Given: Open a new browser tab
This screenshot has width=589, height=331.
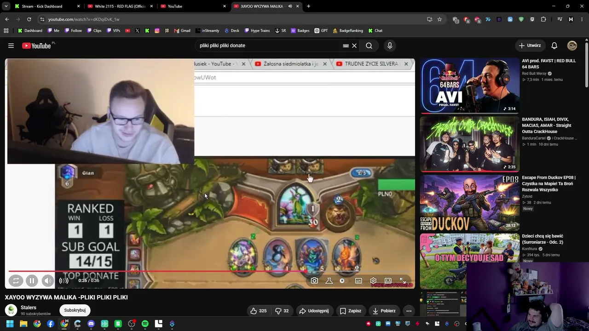Looking at the screenshot, I should (308, 6).
